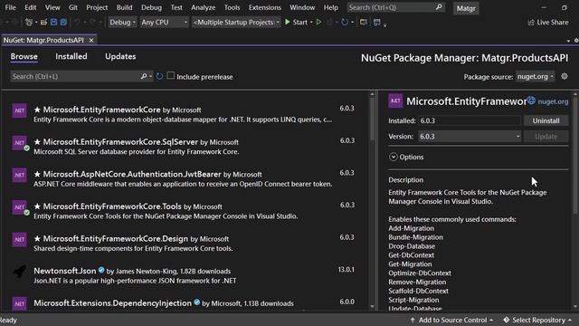
Task: Click the Update button
Action: (x=546, y=137)
